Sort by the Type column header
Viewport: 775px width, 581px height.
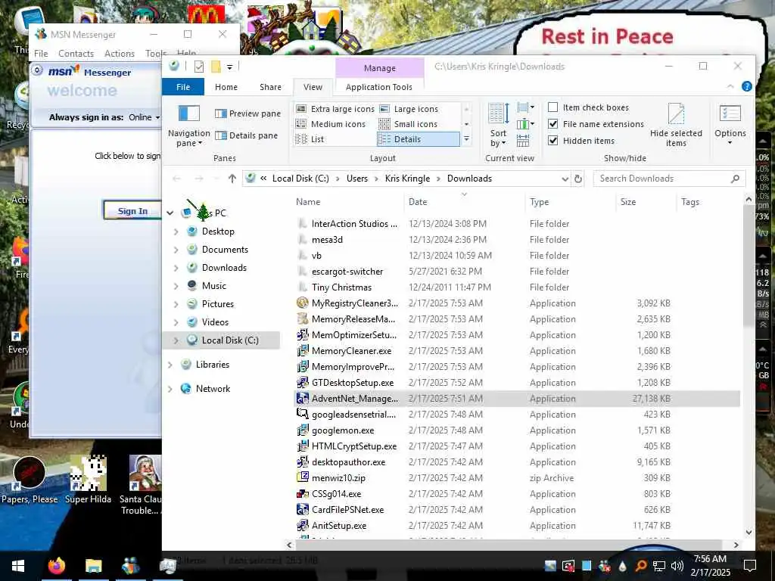pos(571,202)
